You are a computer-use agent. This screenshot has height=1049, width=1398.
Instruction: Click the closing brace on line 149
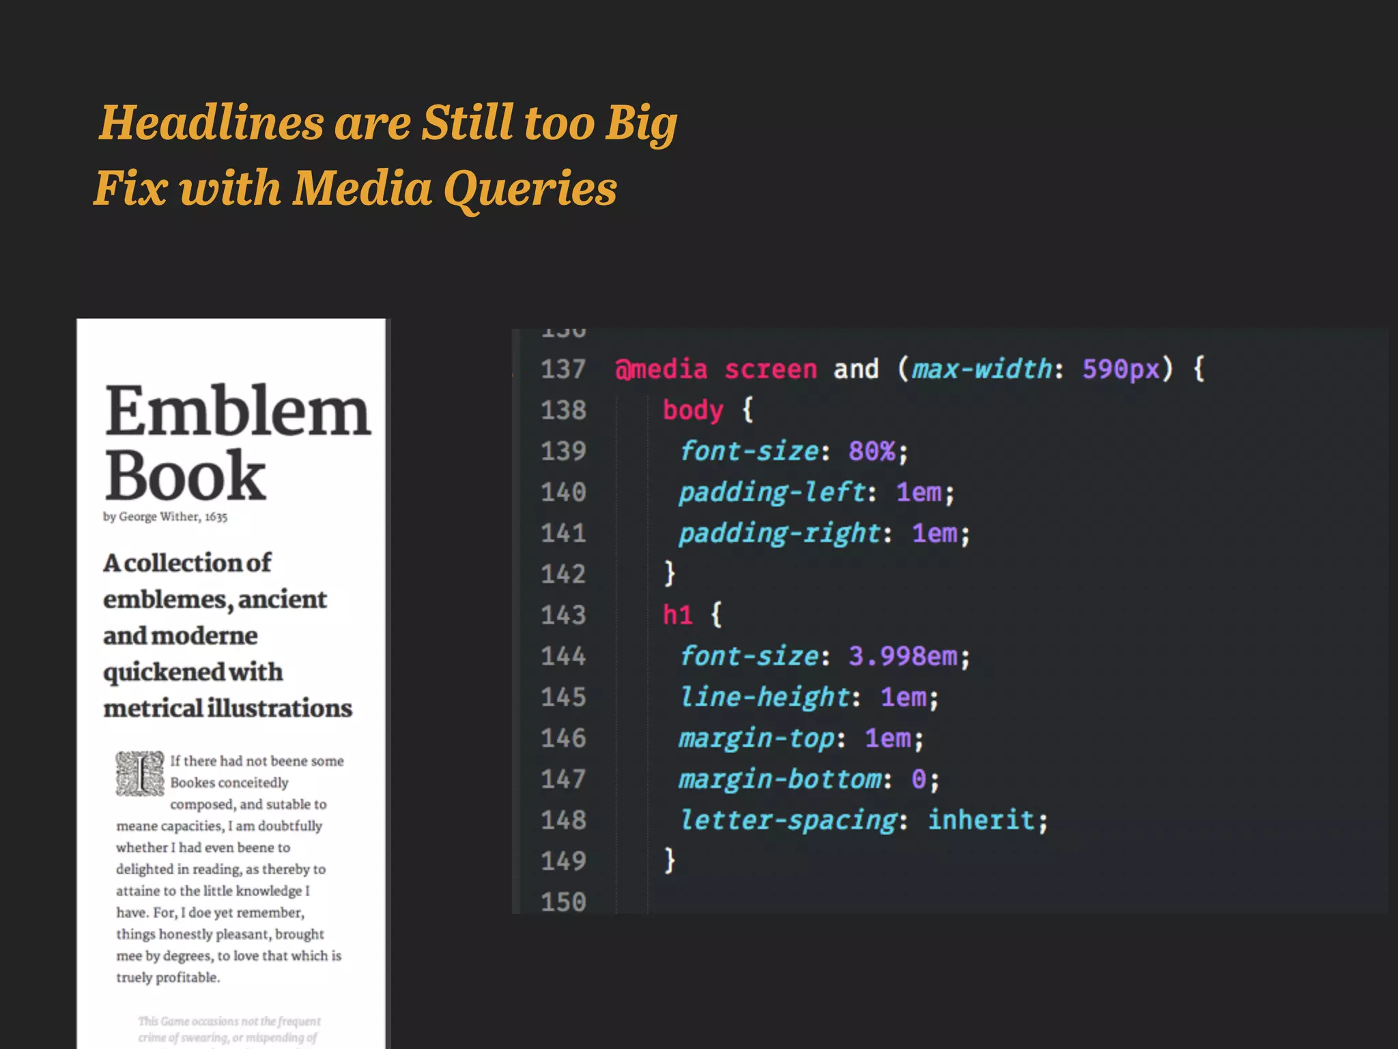(670, 861)
